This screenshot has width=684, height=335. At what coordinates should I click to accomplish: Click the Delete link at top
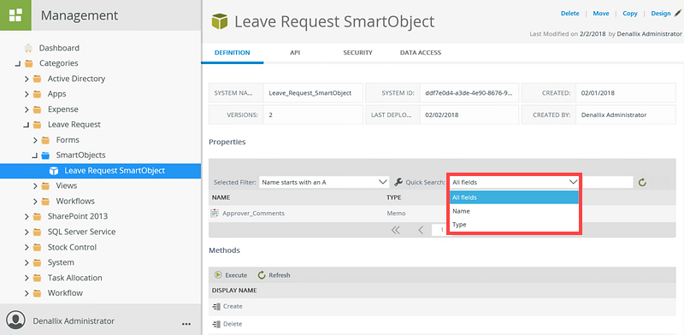tap(569, 14)
